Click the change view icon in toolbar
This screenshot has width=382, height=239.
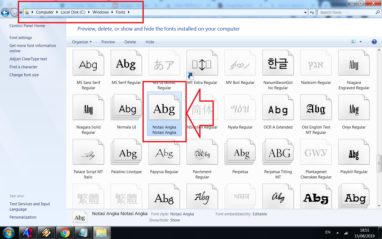click(x=353, y=42)
